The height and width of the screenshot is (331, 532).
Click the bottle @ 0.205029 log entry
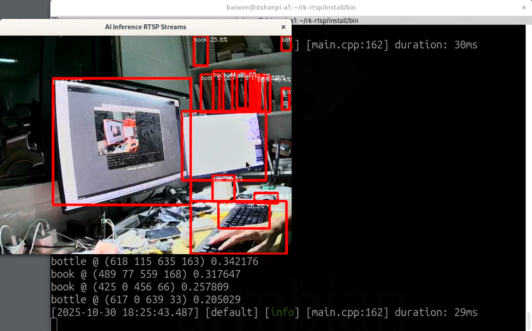pos(145,299)
